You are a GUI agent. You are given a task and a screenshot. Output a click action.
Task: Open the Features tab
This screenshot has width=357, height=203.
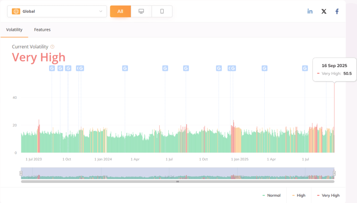(x=42, y=30)
